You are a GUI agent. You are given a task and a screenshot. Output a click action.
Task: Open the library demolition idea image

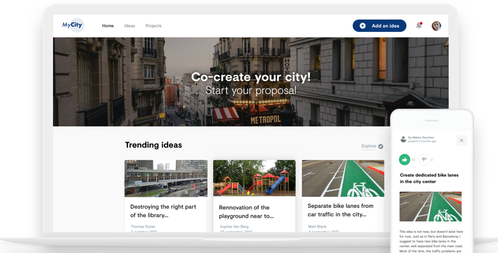[166, 178]
